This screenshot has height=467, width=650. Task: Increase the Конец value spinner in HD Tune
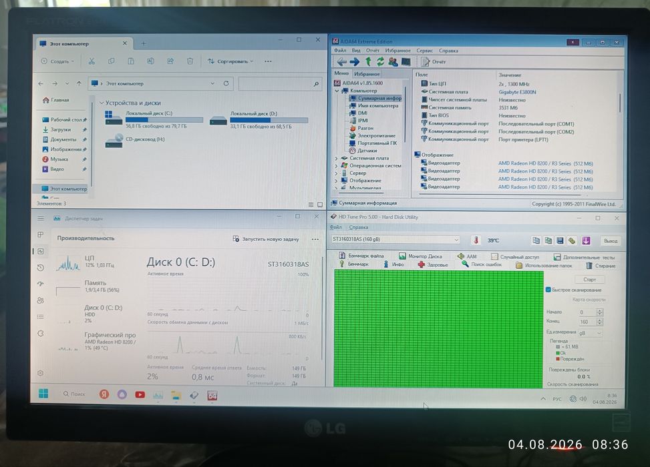click(x=599, y=320)
